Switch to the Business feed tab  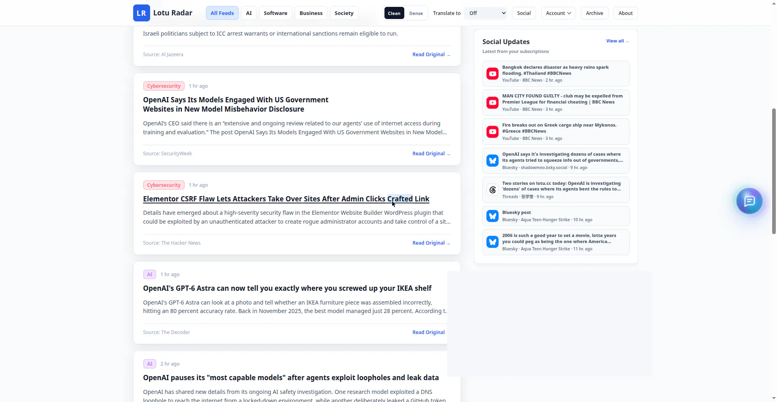click(311, 13)
